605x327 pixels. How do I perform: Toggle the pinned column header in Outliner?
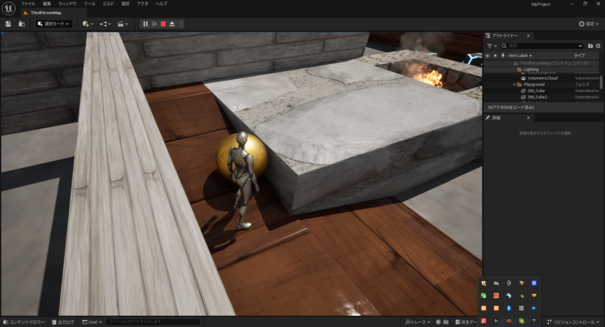503,55
